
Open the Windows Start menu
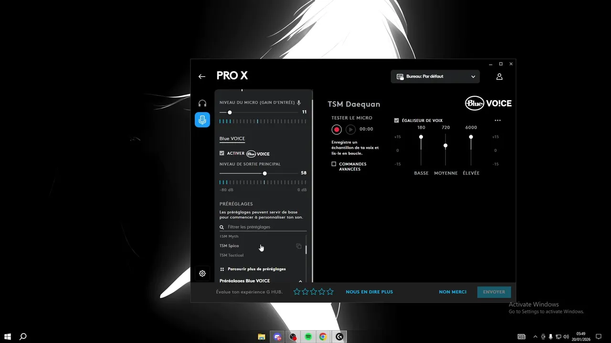(8, 337)
